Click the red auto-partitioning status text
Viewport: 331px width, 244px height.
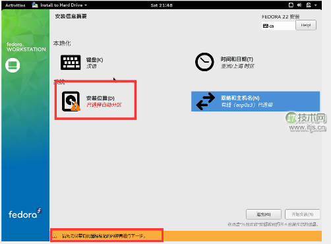[104, 105]
